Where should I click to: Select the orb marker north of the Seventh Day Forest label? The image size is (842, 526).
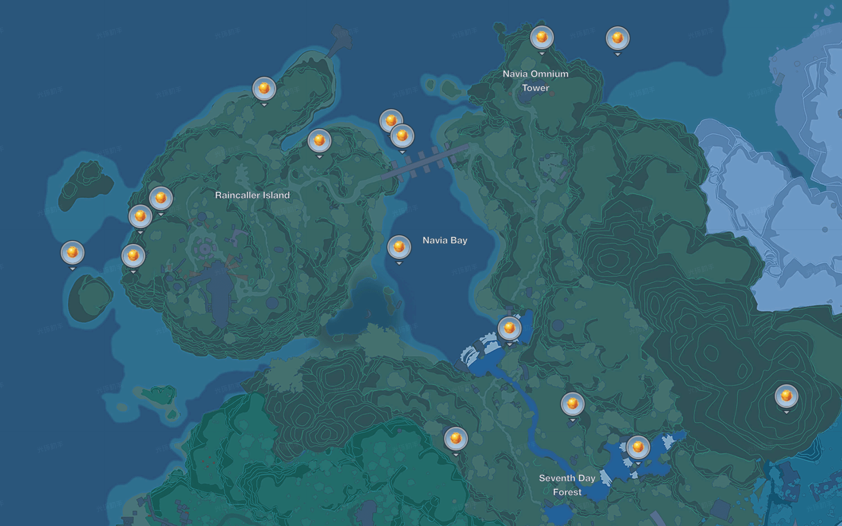[572, 404]
